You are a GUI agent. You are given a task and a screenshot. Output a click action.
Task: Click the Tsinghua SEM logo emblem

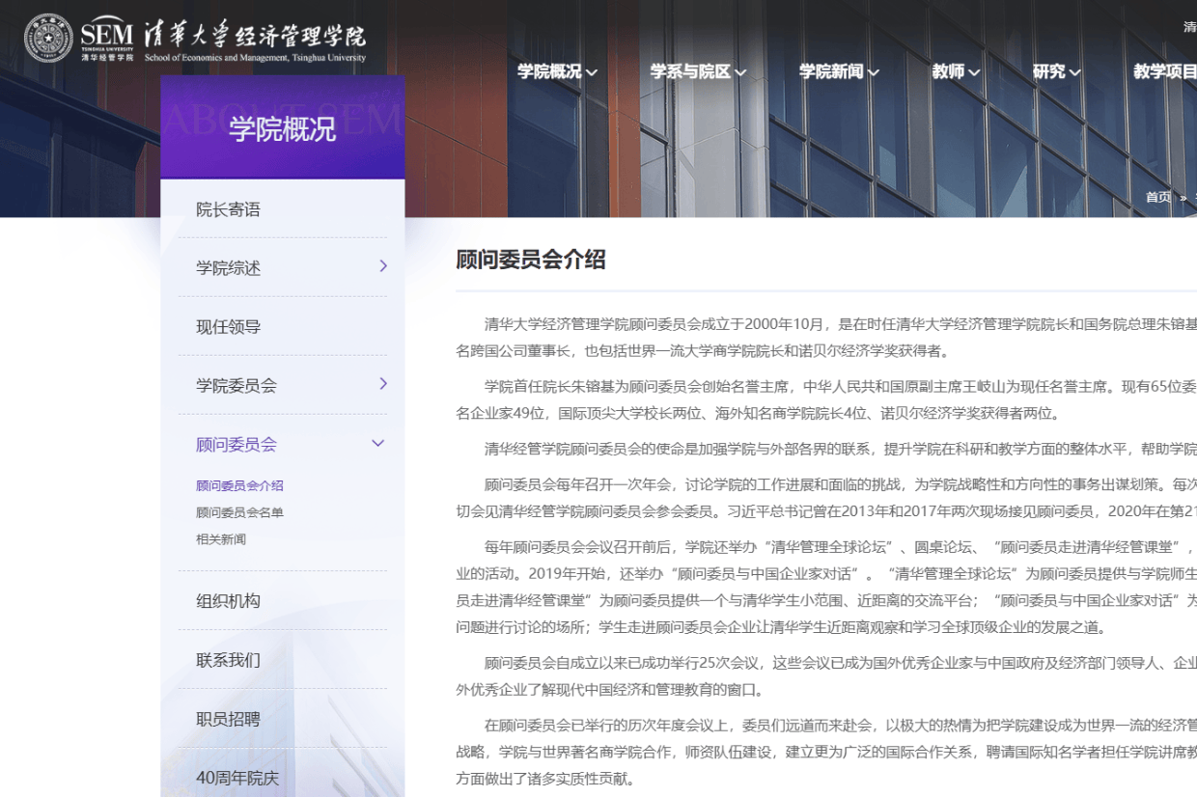pos(48,39)
